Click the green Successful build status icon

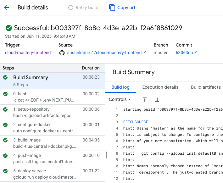[9, 28]
